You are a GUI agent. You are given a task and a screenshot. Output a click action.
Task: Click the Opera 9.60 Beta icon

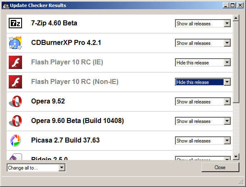(15, 121)
